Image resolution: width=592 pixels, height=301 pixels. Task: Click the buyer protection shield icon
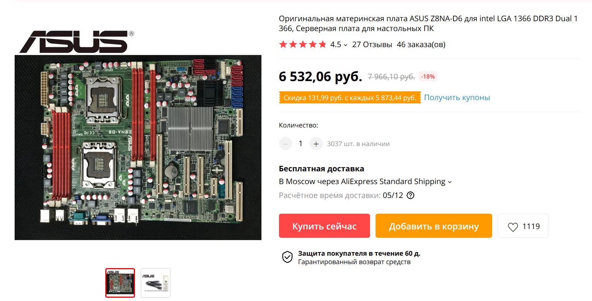tap(287, 257)
